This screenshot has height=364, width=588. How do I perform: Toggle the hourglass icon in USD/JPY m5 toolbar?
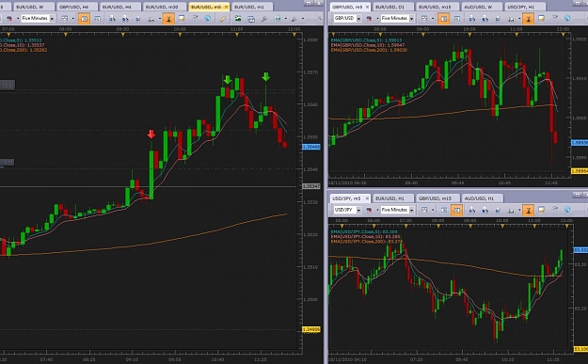pyautogui.click(x=528, y=210)
